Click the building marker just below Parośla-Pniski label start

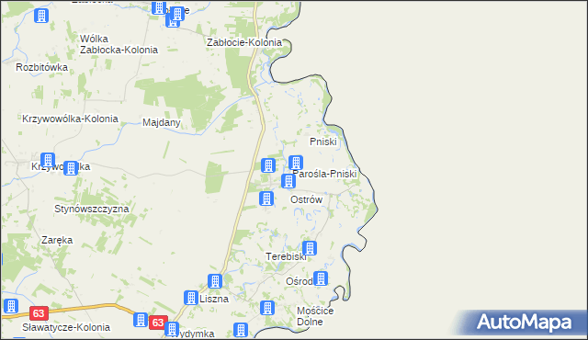288,181
